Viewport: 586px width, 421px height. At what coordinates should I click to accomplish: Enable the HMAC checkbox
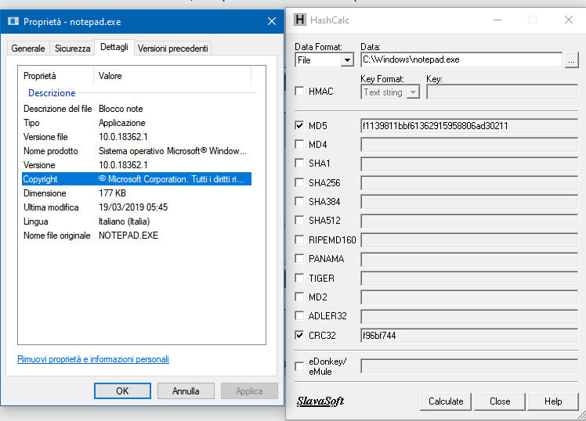(x=299, y=91)
